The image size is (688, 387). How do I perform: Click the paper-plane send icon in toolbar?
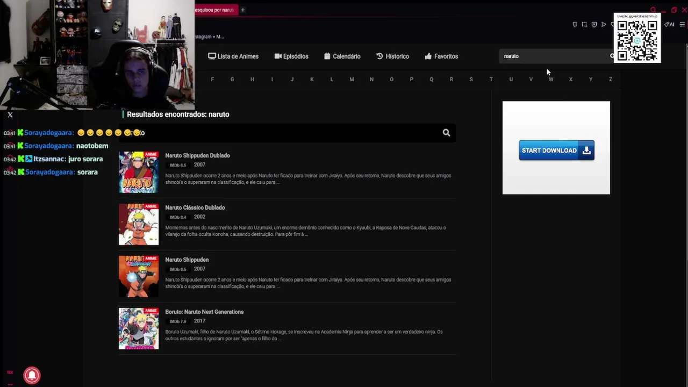(x=604, y=25)
